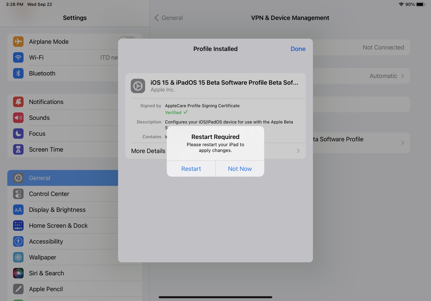Screen dimensions: 431x301
Task: Tap the Bluetooth settings icon
Action: click(x=18, y=73)
